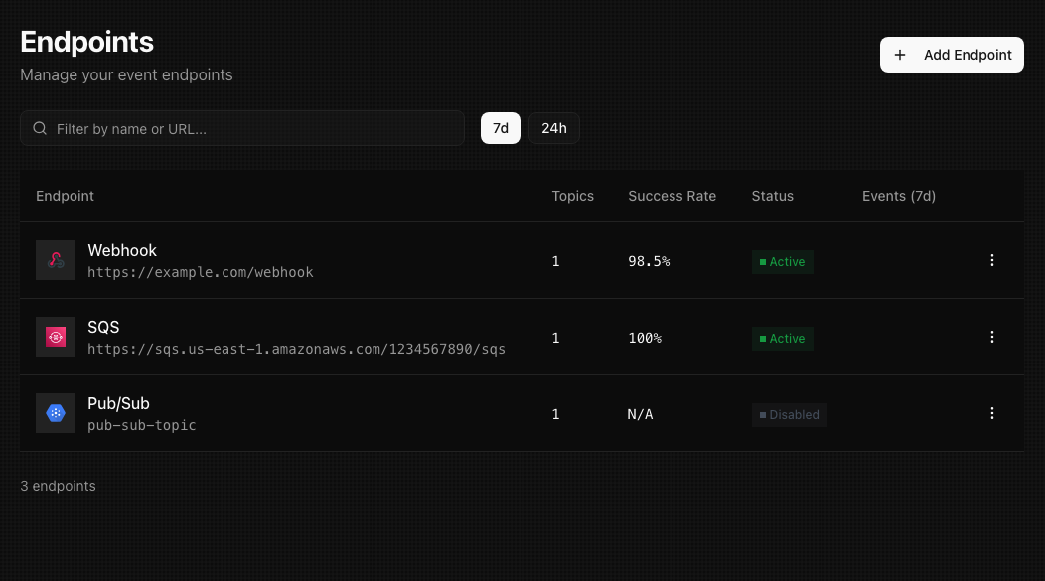Click the Active status badge for Webhook
The width and height of the screenshot is (1045, 581).
pyautogui.click(x=783, y=262)
